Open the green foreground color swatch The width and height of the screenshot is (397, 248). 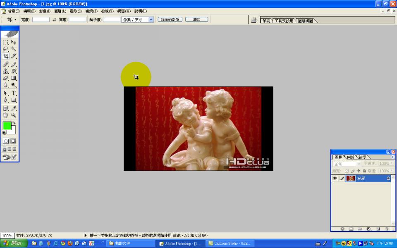pos(7,126)
